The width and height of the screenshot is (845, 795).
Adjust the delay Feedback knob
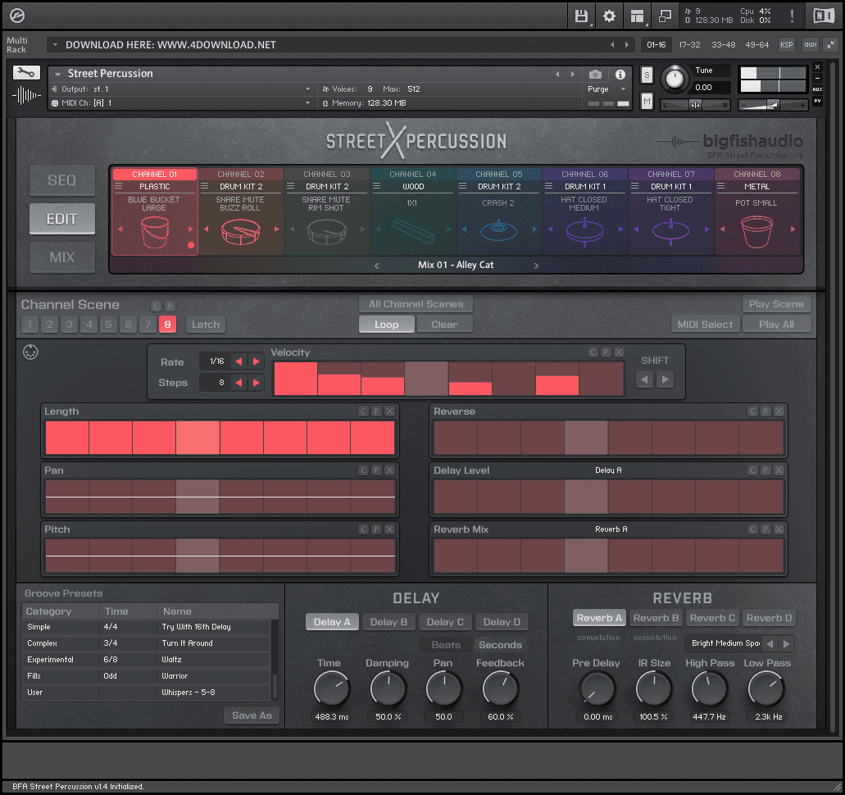click(x=500, y=688)
